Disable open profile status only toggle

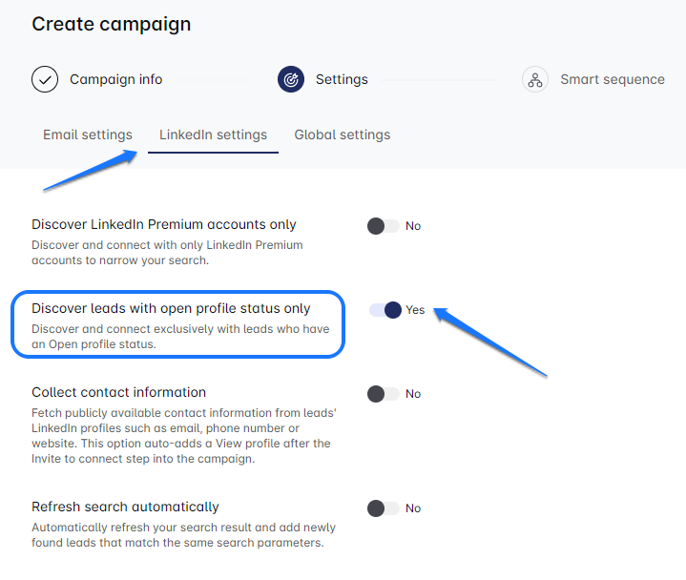[385, 310]
